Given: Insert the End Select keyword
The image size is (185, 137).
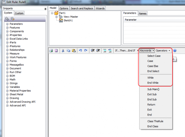Looking at the screenshot, I should tap(153, 71).
